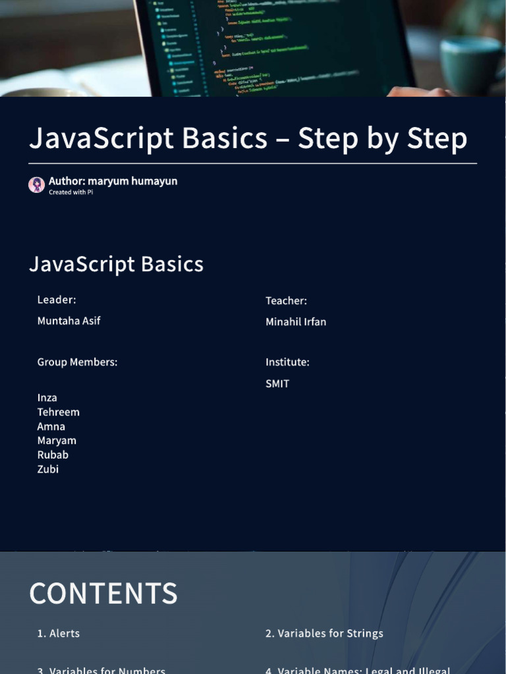This screenshot has width=506, height=674.
Task: Open '3. Variables for Numbers' entry
Action: [x=101, y=670]
